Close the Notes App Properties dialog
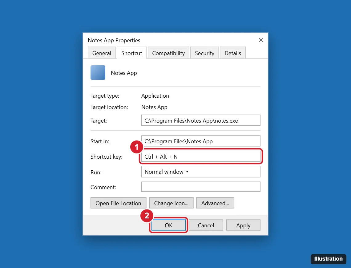Screen dimensions: 351x268 click(261, 40)
